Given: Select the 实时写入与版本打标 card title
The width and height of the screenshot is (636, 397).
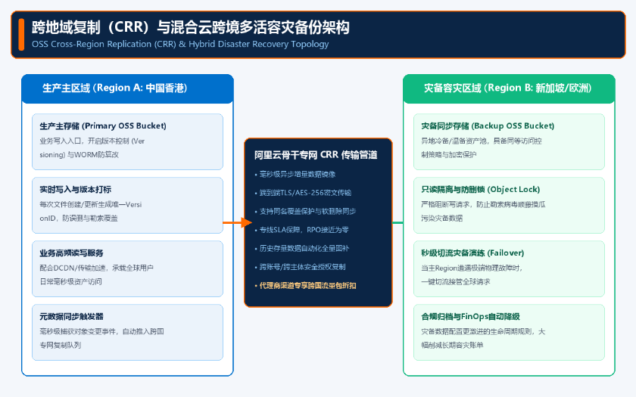Looking at the screenshot, I should 76,190.
